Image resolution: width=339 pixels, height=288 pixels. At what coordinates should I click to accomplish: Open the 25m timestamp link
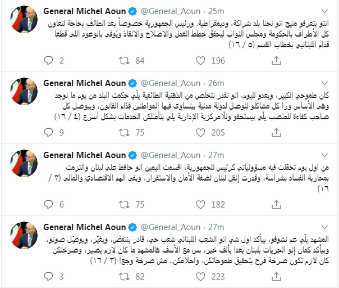(x=216, y=11)
